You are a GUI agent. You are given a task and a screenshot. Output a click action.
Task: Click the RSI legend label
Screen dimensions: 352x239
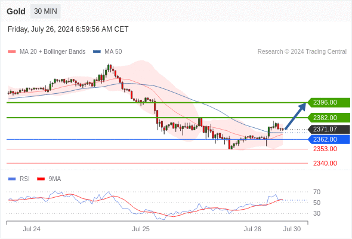24,179
